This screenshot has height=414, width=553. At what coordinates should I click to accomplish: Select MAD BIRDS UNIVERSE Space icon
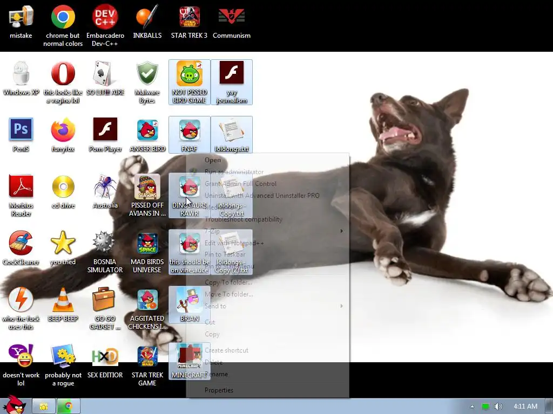click(147, 252)
